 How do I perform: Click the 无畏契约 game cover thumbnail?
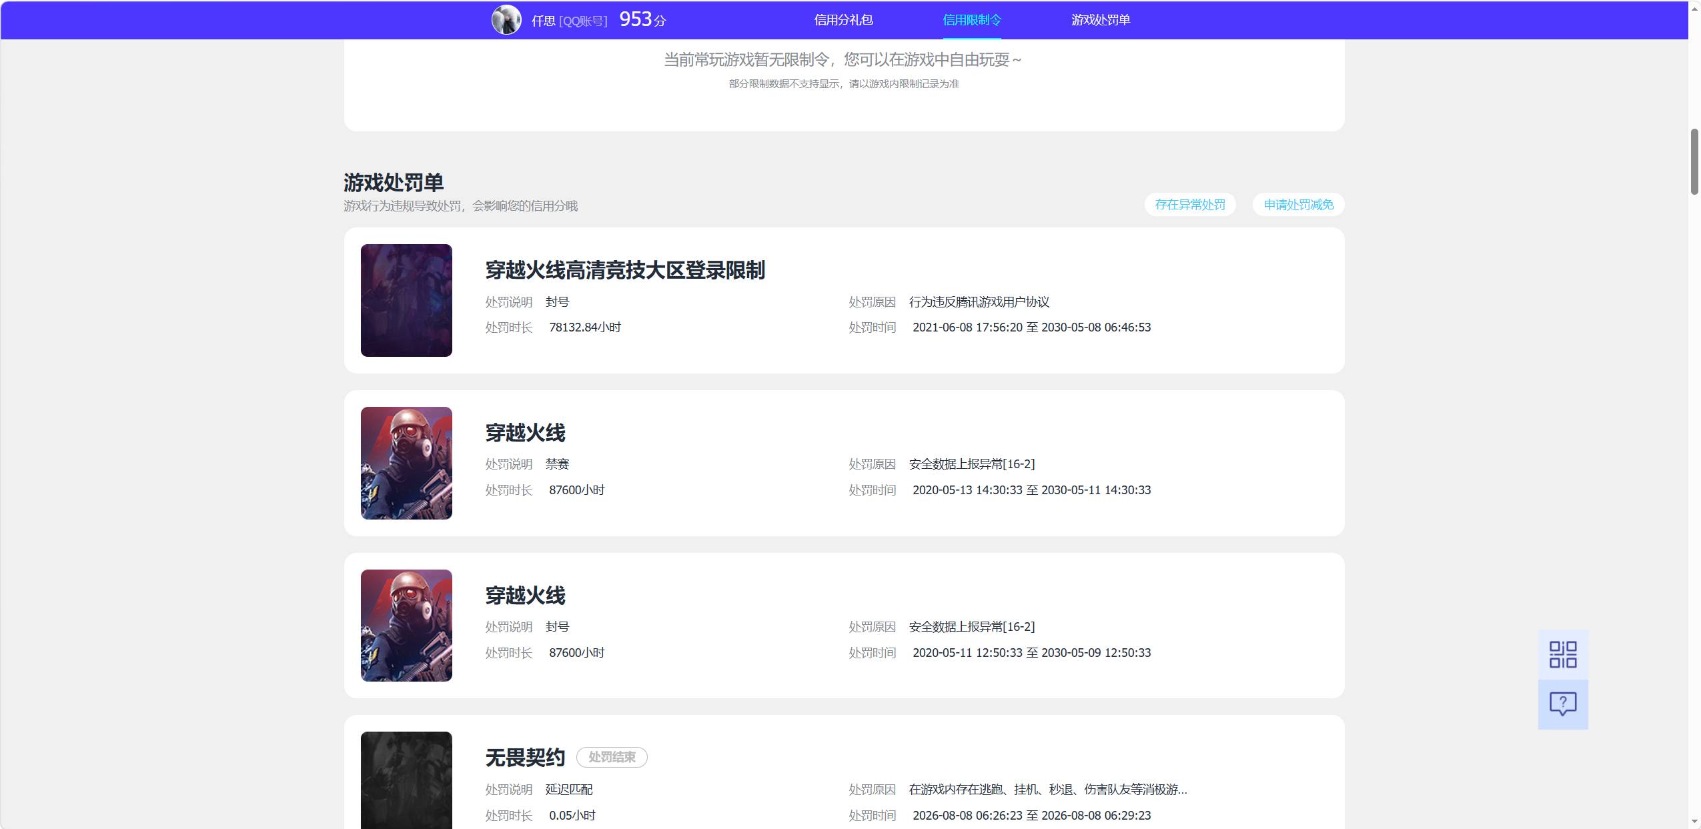[406, 780]
